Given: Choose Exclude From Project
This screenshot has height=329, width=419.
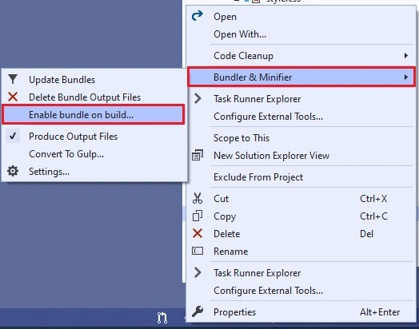Looking at the screenshot, I should click(x=258, y=177).
